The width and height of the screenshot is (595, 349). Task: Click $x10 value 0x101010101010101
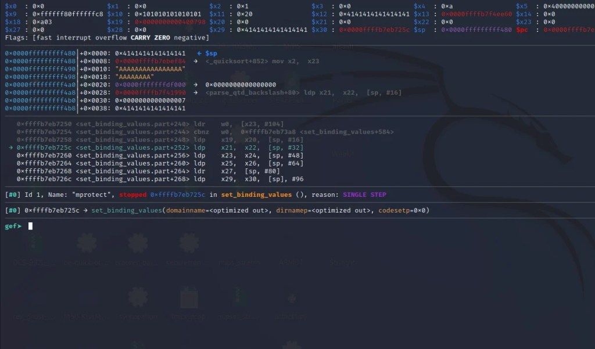tap(168, 15)
